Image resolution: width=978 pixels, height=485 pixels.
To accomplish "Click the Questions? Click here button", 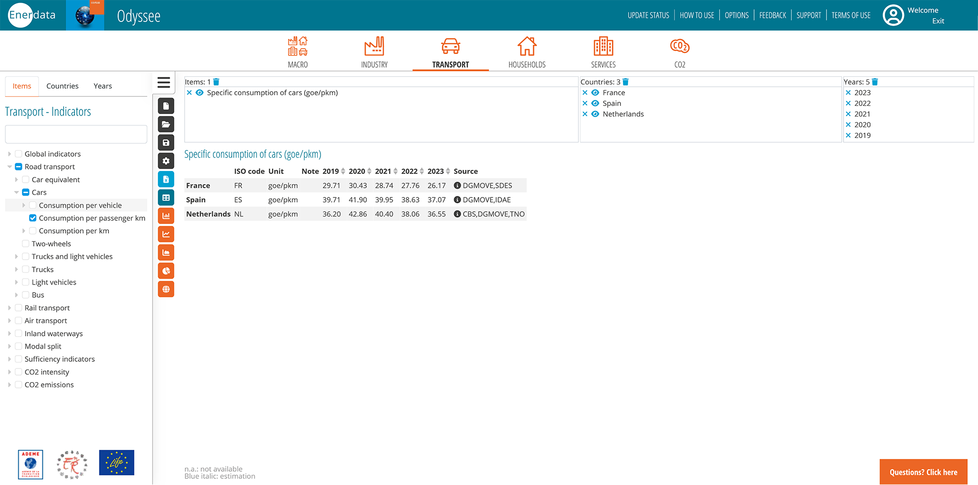I will [923, 472].
